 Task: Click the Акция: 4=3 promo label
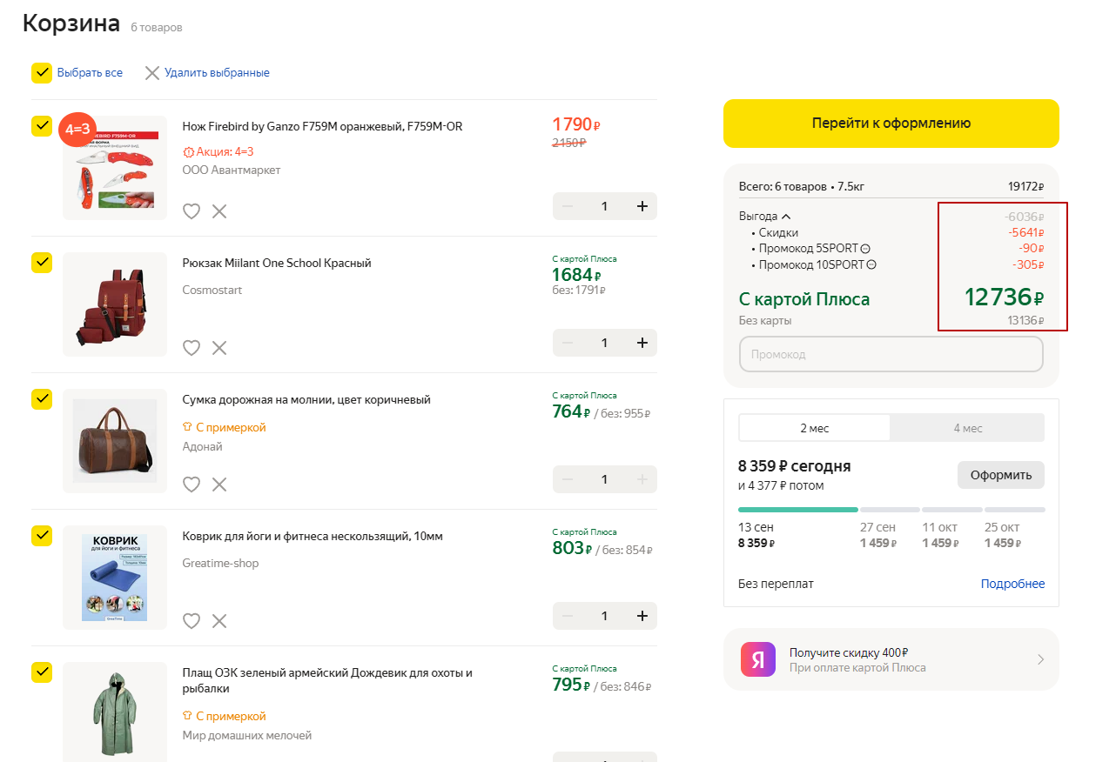click(218, 151)
